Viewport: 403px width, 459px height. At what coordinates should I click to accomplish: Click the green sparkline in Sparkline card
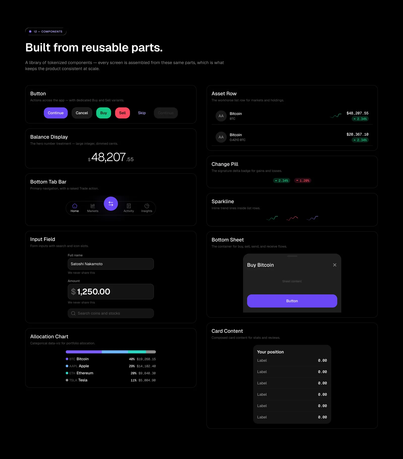click(272, 218)
